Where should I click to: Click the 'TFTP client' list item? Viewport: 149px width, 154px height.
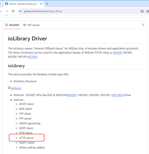point(26,133)
